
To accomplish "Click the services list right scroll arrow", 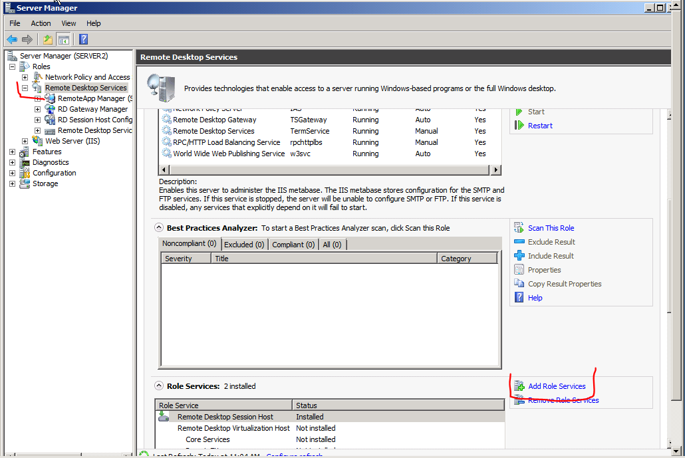I will click(495, 170).
